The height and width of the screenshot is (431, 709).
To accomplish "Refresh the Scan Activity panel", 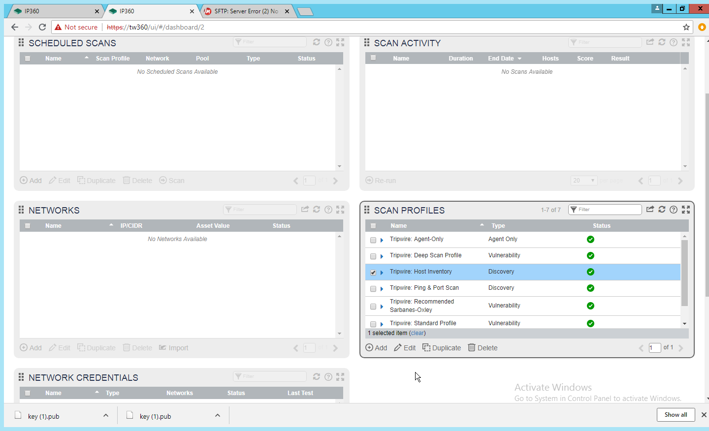I will (x=662, y=42).
